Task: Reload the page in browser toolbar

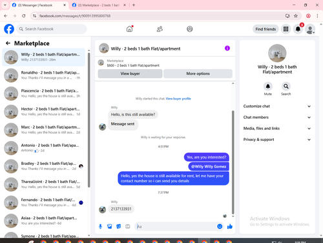Action: (24, 16)
